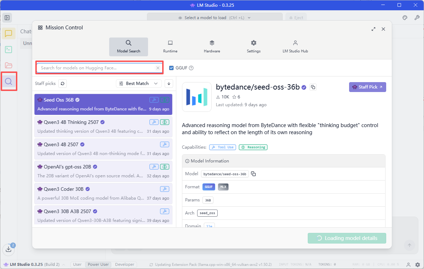Viewport: 424px width, 269px height.
Task: Switch to the Hardware tab
Action: tap(212, 47)
